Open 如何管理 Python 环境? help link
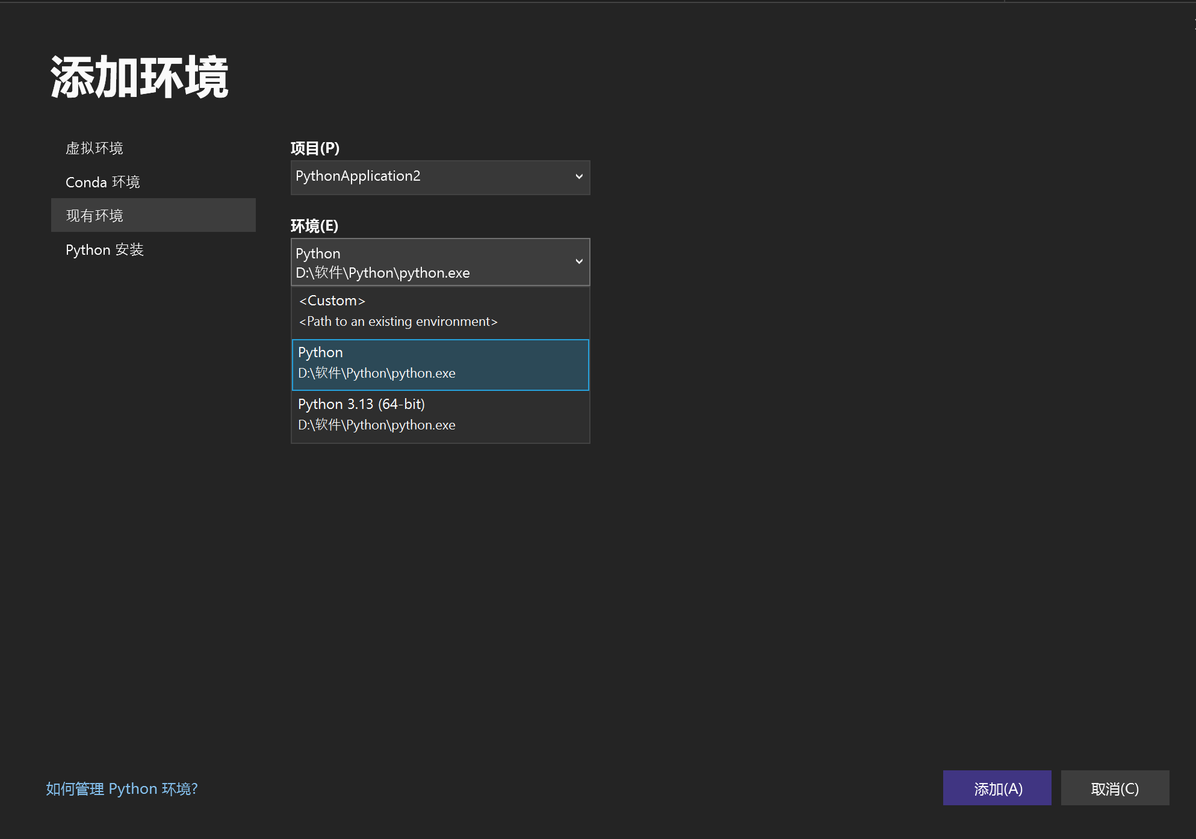Viewport: 1196px width, 839px height. [x=122, y=789]
